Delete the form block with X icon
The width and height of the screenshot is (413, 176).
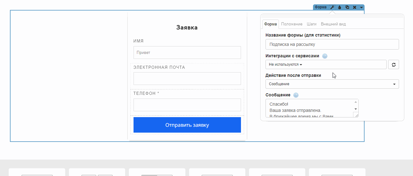355,7
